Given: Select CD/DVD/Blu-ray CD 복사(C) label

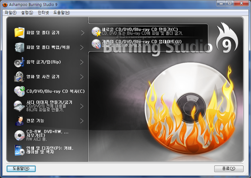Looking at the screenshot, I should [55, 91].
